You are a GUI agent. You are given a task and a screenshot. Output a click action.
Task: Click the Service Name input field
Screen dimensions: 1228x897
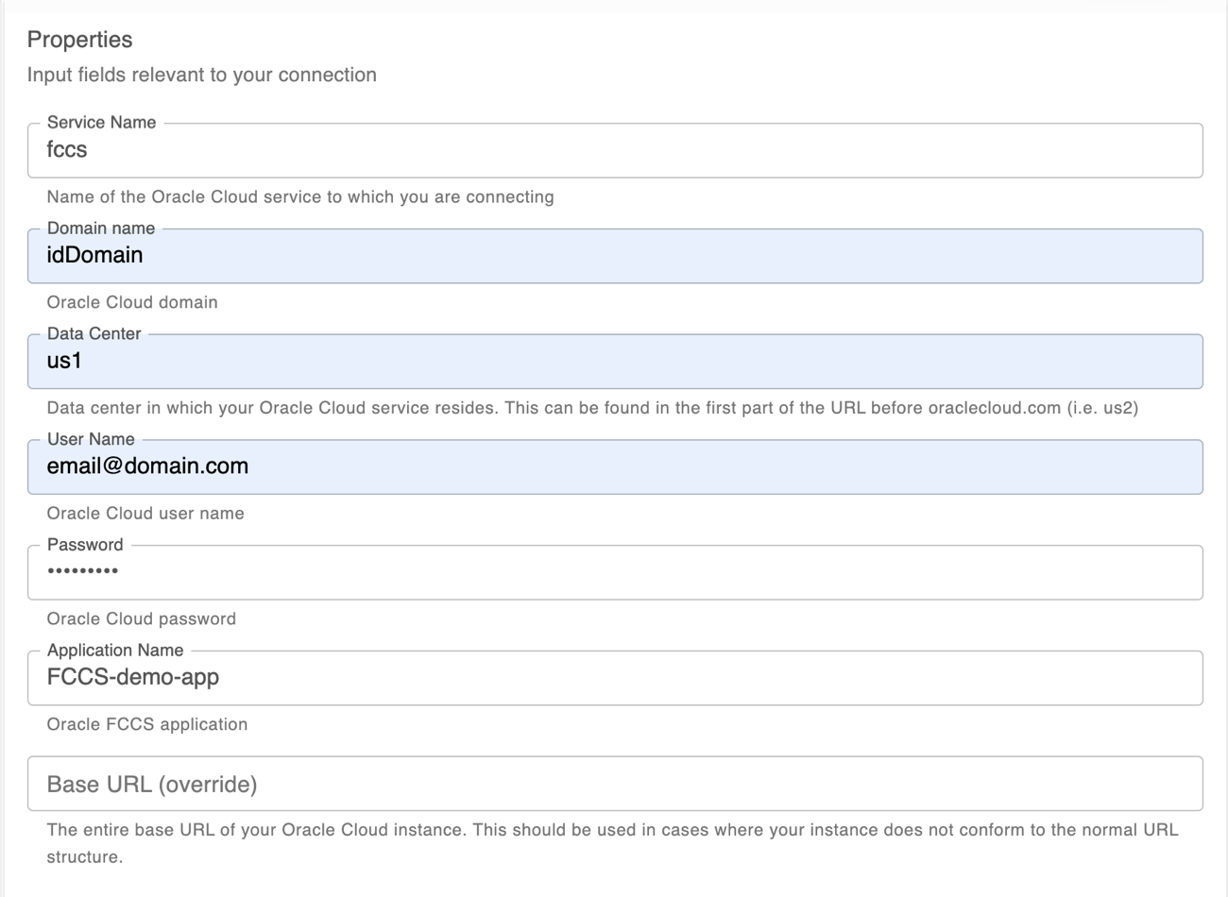tap(615, 150)
